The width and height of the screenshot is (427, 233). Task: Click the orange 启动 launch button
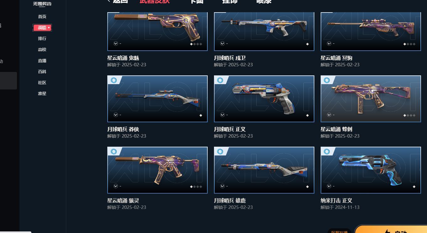click(x=391, y=230)
